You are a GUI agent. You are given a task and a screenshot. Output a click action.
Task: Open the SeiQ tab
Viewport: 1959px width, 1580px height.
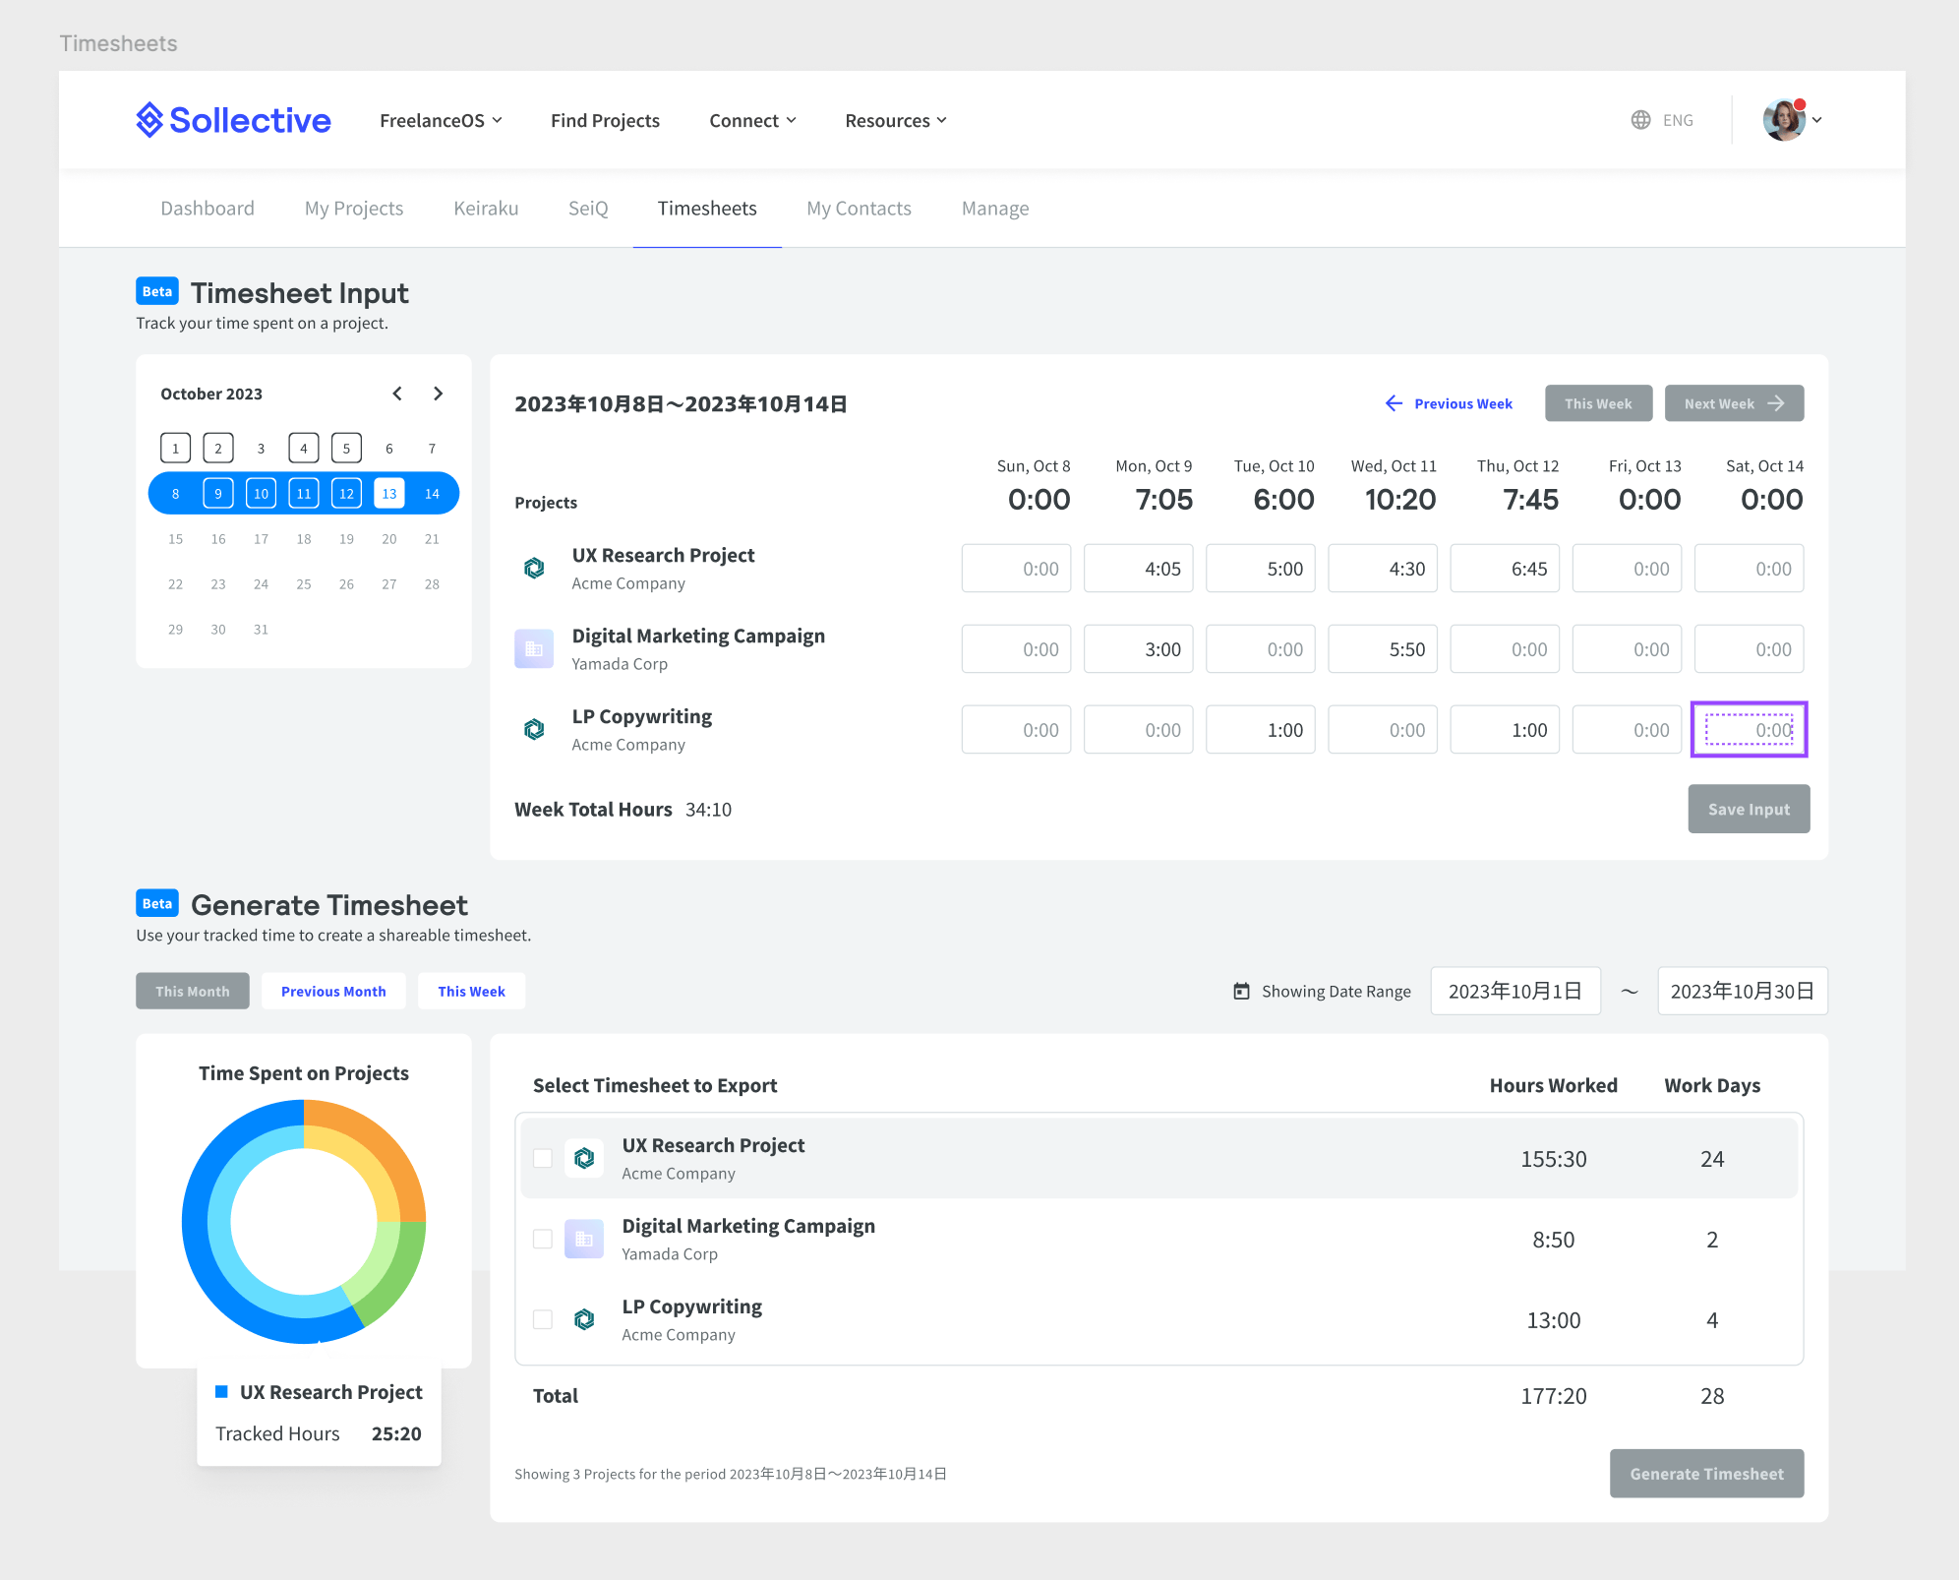pos(588,209)
